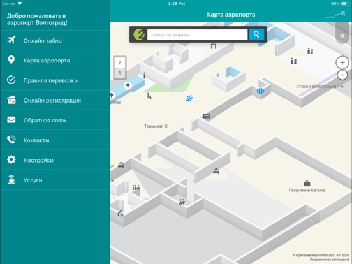Select the upper check-in desk people icon

tap(311, 51)
